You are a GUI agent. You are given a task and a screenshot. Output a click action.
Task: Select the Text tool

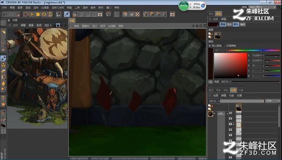coord(3,98)
